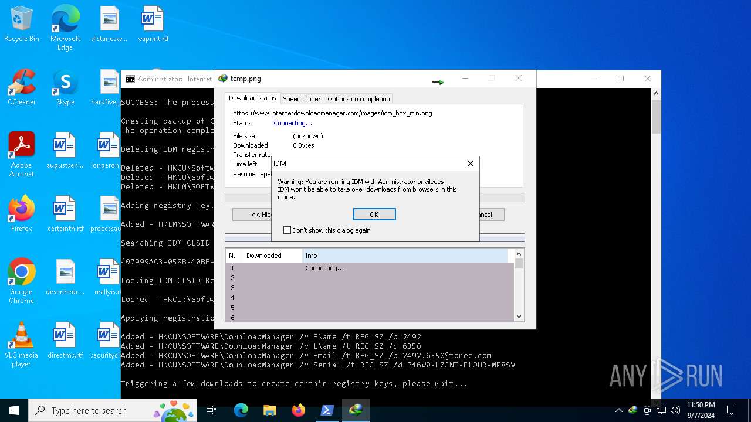
Task: Open Microsoft Edge desktop shortcut
Action: point(65,28)
